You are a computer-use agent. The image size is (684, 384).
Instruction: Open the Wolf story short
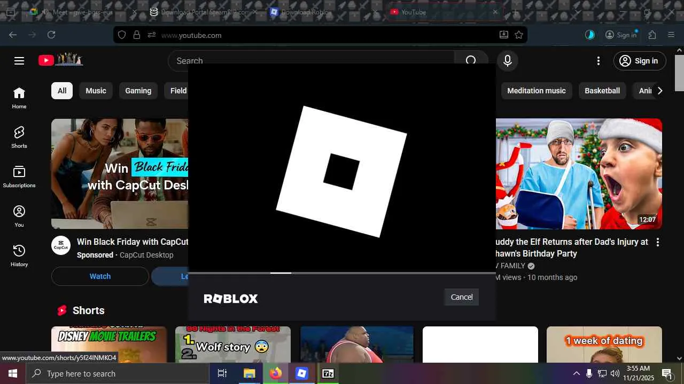pyautogui.click(x=233, y=345)
